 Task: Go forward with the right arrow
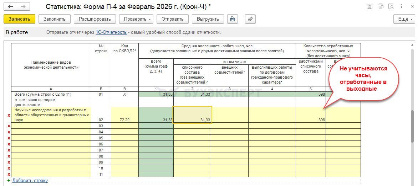click(x=23, y=6)
